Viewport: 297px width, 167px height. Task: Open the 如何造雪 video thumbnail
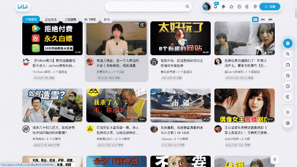(x=52, y=105)
